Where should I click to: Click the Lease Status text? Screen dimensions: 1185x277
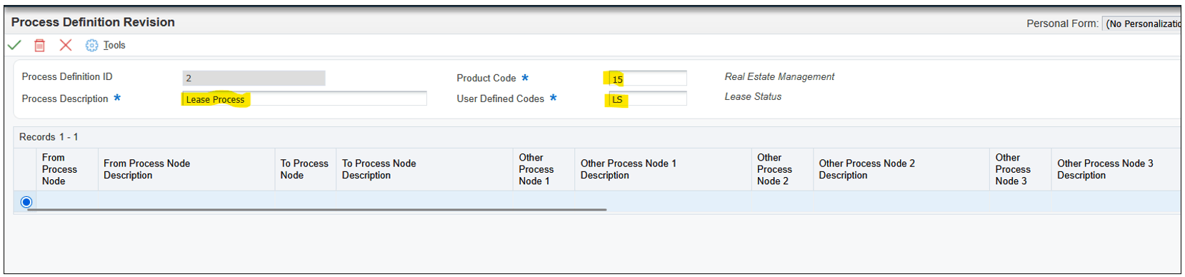click(x=753, y=96)
